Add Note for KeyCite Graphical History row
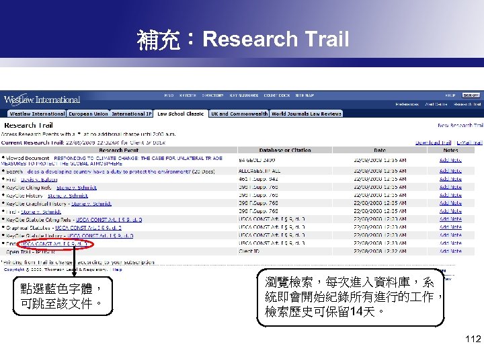484x363 pixels. [450, 203]
